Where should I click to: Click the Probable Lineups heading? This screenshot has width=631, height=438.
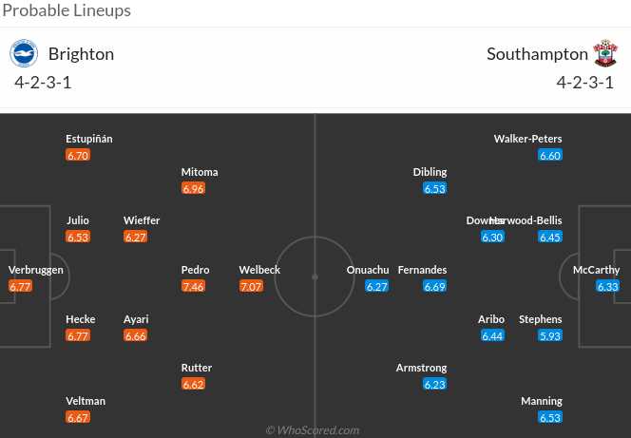tap(66, 11)
